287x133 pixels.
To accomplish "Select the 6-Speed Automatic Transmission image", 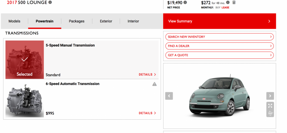I will point(24,98).
